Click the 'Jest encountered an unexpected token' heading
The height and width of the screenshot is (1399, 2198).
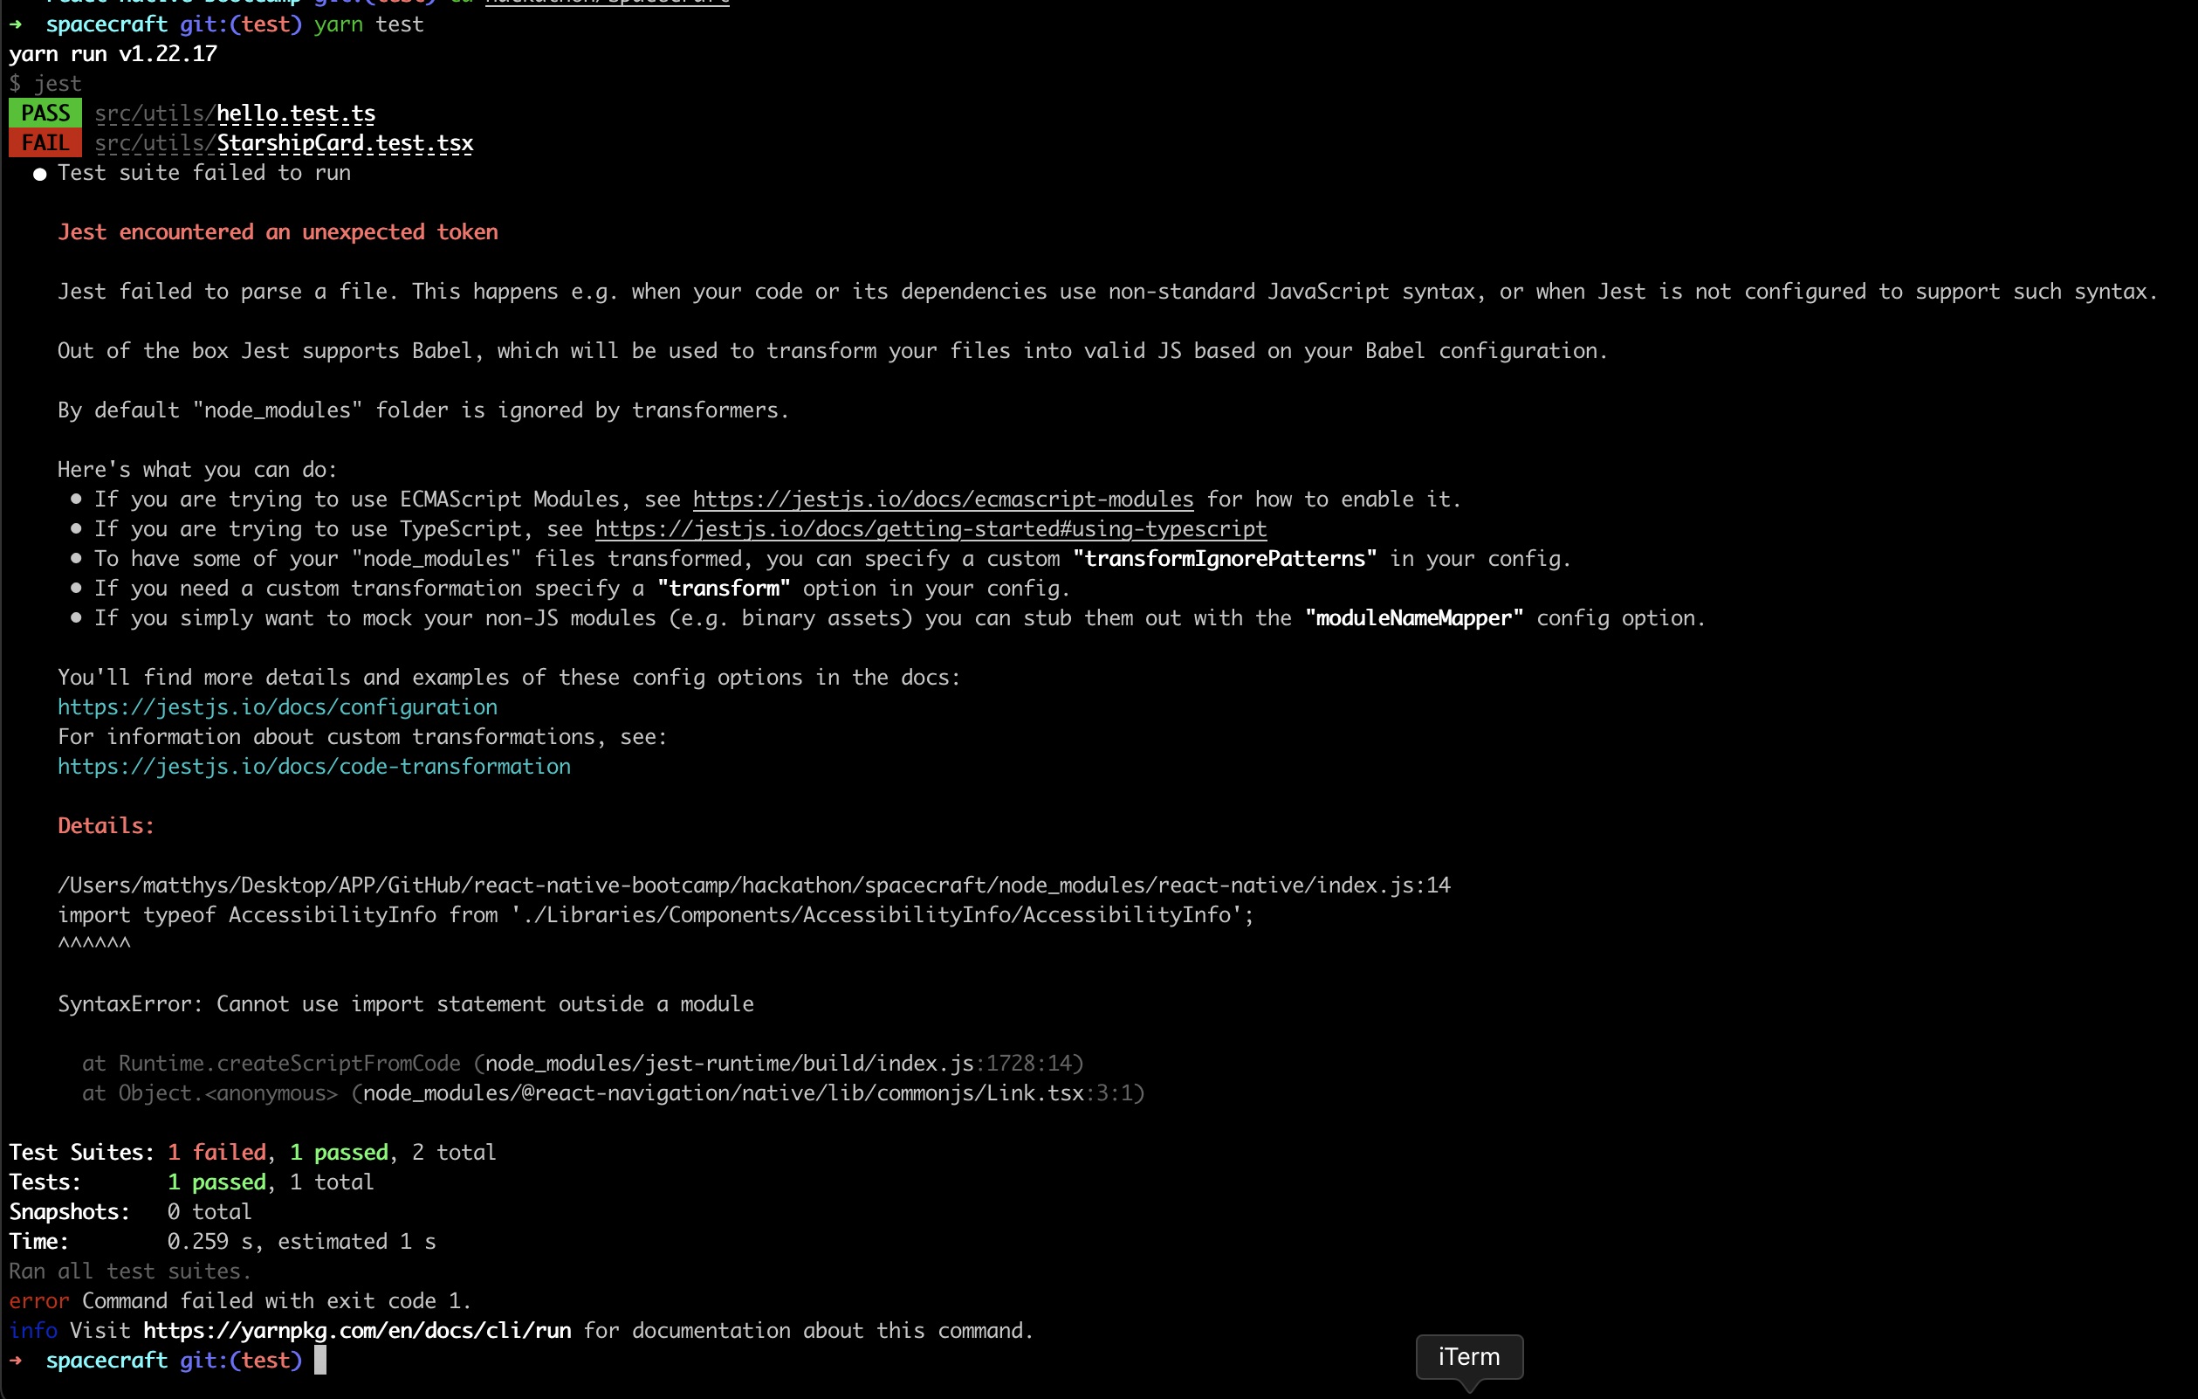(278, 232)
